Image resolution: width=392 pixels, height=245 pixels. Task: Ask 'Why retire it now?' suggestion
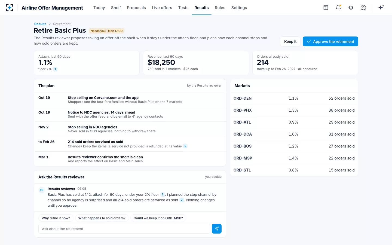56,218
